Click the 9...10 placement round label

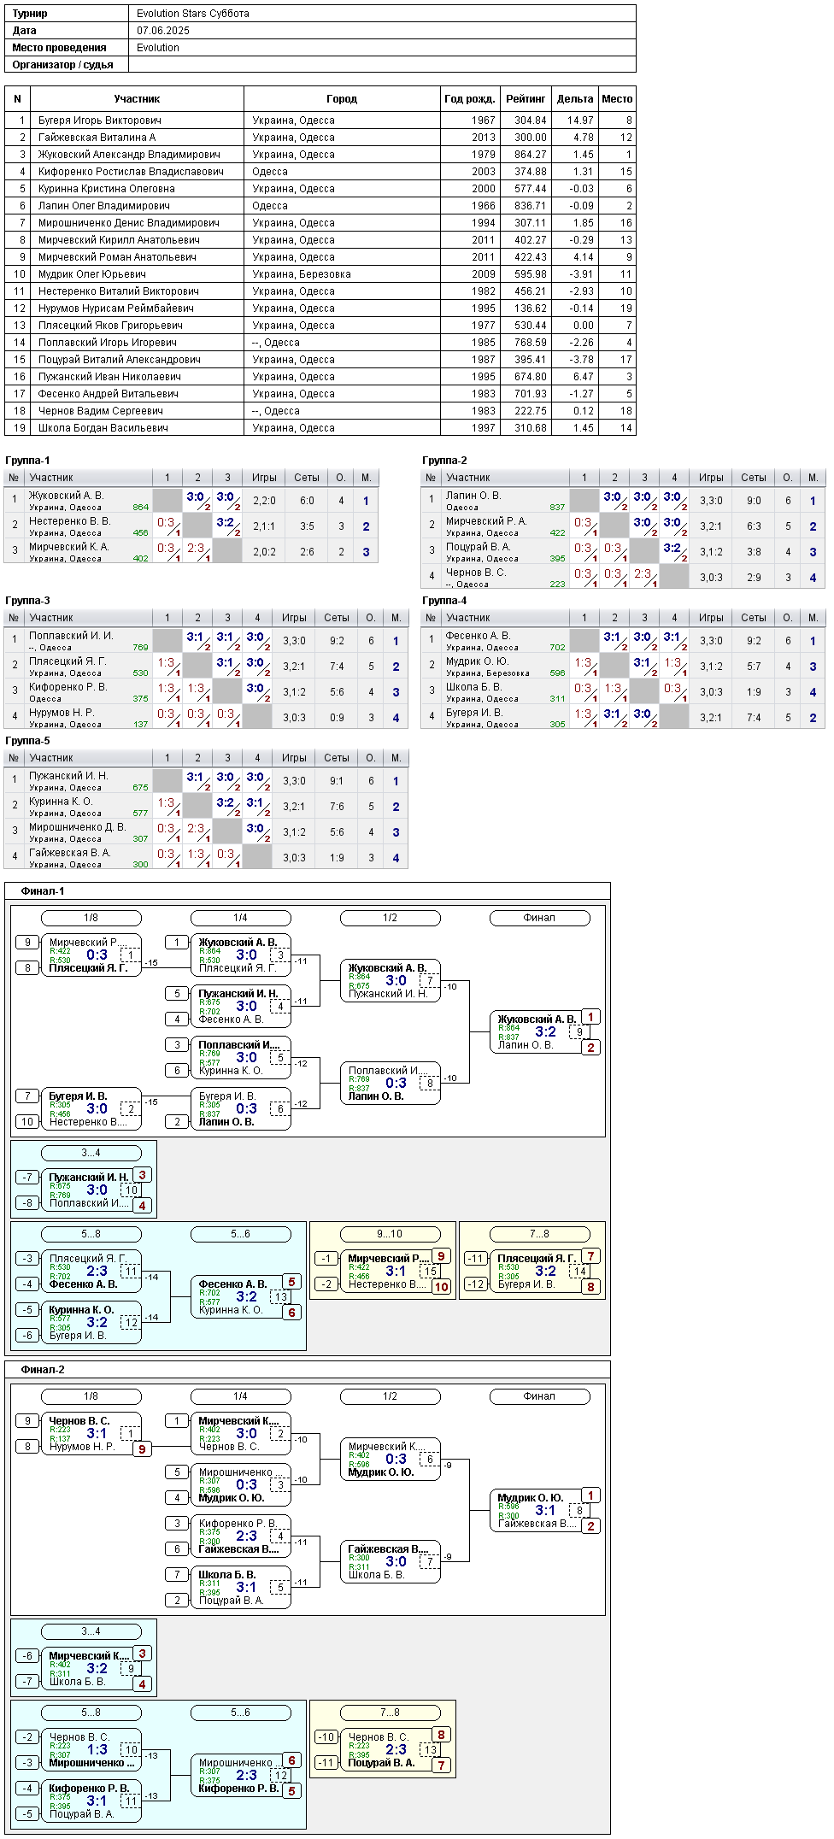[391, 1234]
